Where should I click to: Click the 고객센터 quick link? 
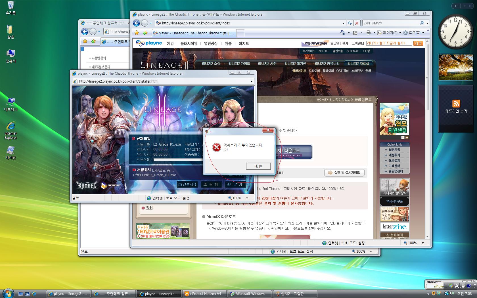click(x=394, y=166)
